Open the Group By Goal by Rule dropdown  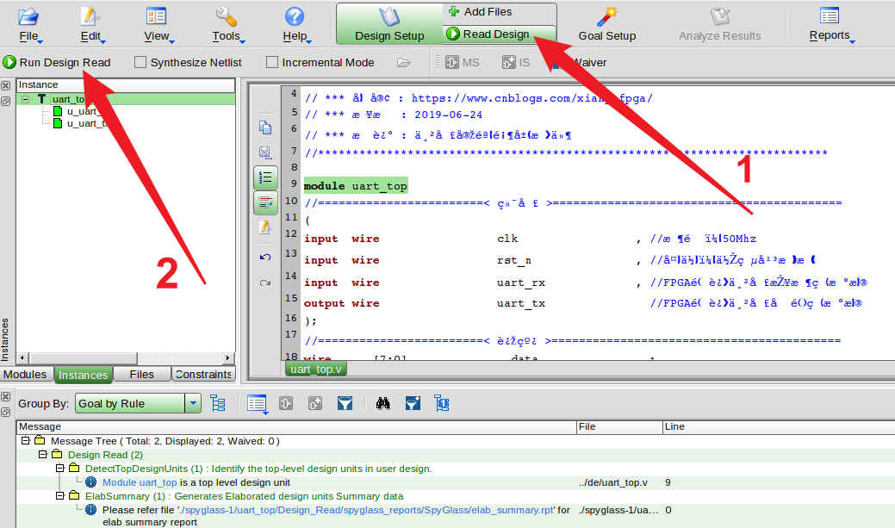pos(194,403)
